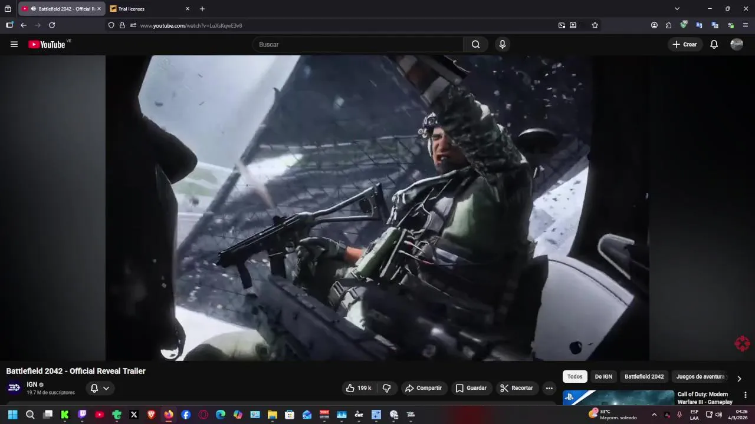Open the volume speaker tray icon

[718, 415]
